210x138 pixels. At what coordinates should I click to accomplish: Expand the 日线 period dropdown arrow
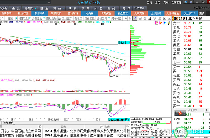click(16, 18)
